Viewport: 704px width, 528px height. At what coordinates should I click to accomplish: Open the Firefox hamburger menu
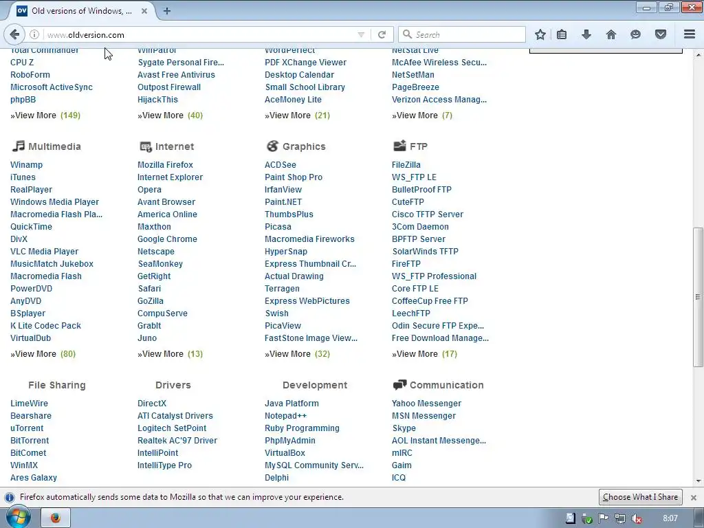pyautogui.click(x=690, y=34)
